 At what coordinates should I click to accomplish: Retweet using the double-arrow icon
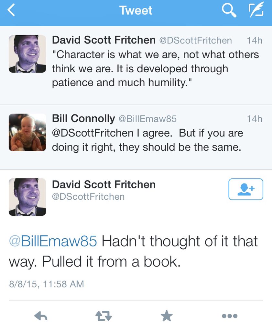(103, 316)
